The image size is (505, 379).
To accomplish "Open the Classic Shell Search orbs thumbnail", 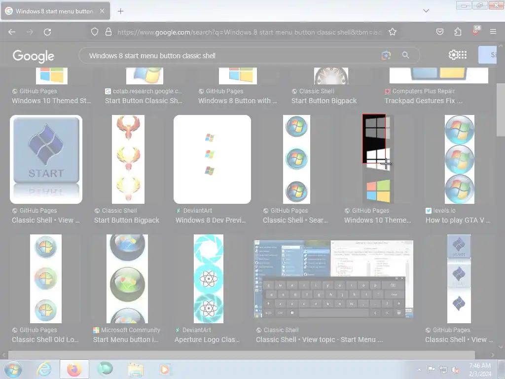I will (x=296, y=159).
